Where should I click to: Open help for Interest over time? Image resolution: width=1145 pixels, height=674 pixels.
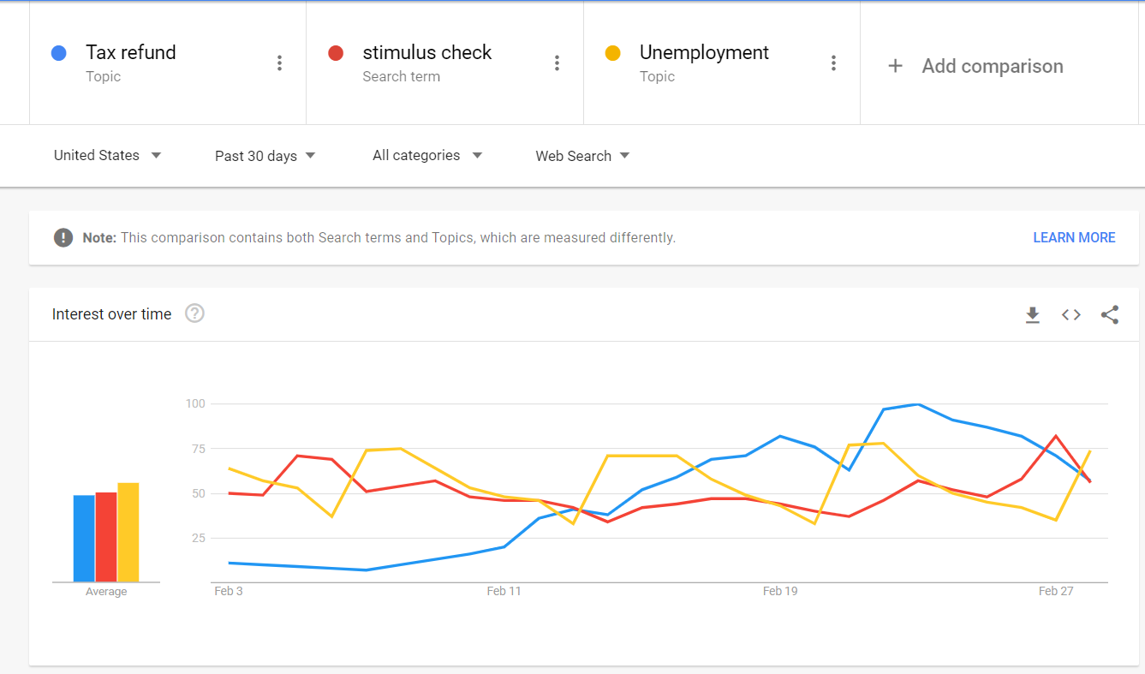[x=195, y=313]
